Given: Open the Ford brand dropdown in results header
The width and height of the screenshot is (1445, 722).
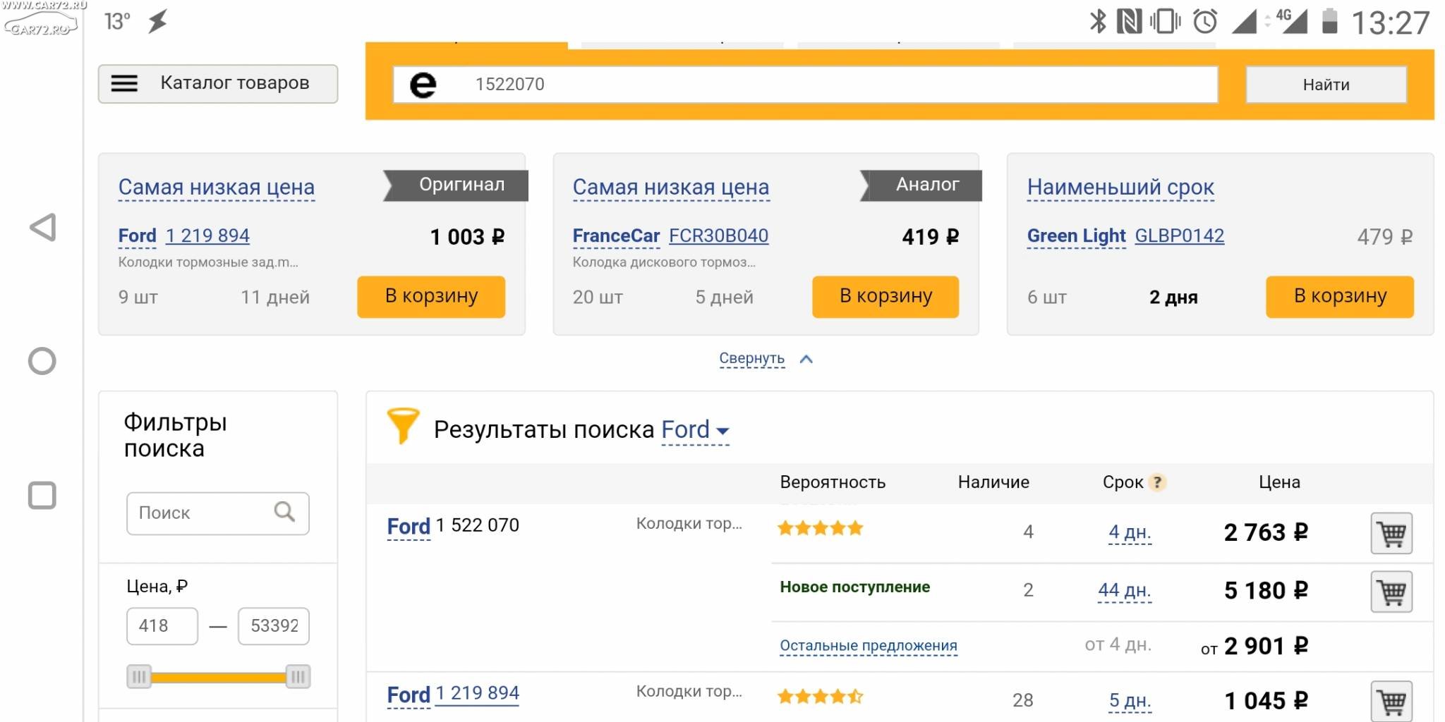Looking at the screenshot, I should coord(695,429).
